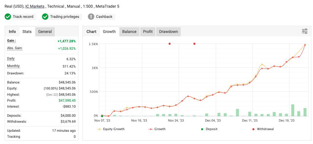Switch to the General tab
The height and width of the screenshot is (144, 313).
(x=45, y=32)
